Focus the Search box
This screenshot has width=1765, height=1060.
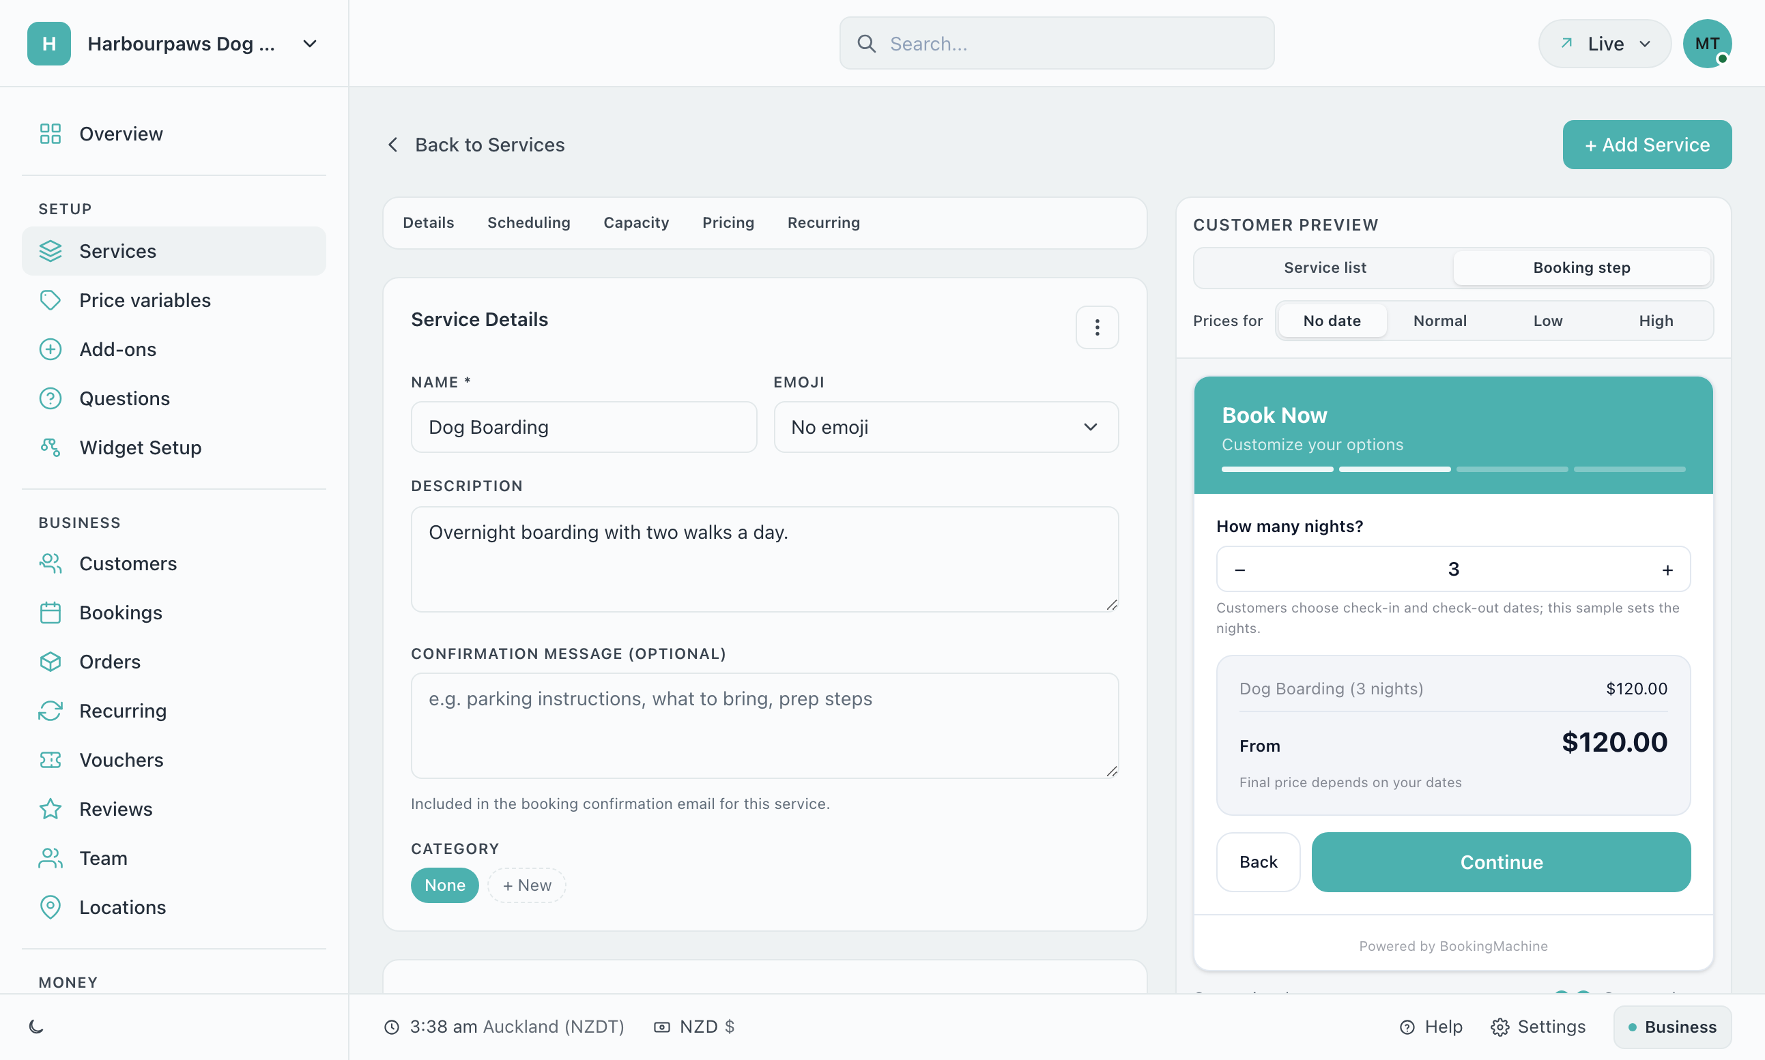(1056, 44)
